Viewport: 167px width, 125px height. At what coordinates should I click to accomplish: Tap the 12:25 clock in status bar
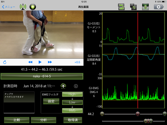click(x=84, y=2)
